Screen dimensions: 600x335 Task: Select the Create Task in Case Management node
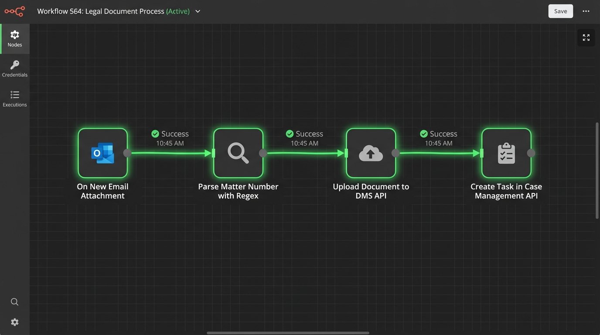point(506,153)
